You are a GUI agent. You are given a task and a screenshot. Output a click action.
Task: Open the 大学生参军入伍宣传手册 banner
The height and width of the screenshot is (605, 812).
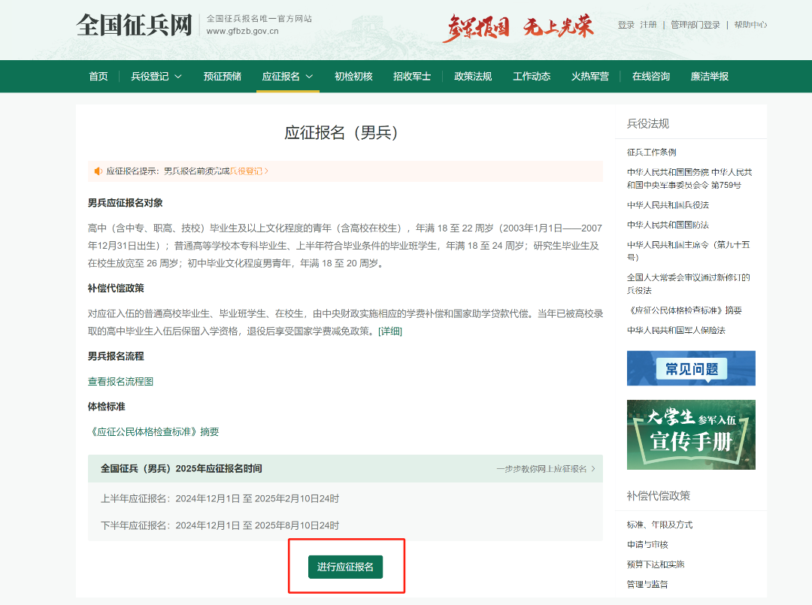pos(691,434)
